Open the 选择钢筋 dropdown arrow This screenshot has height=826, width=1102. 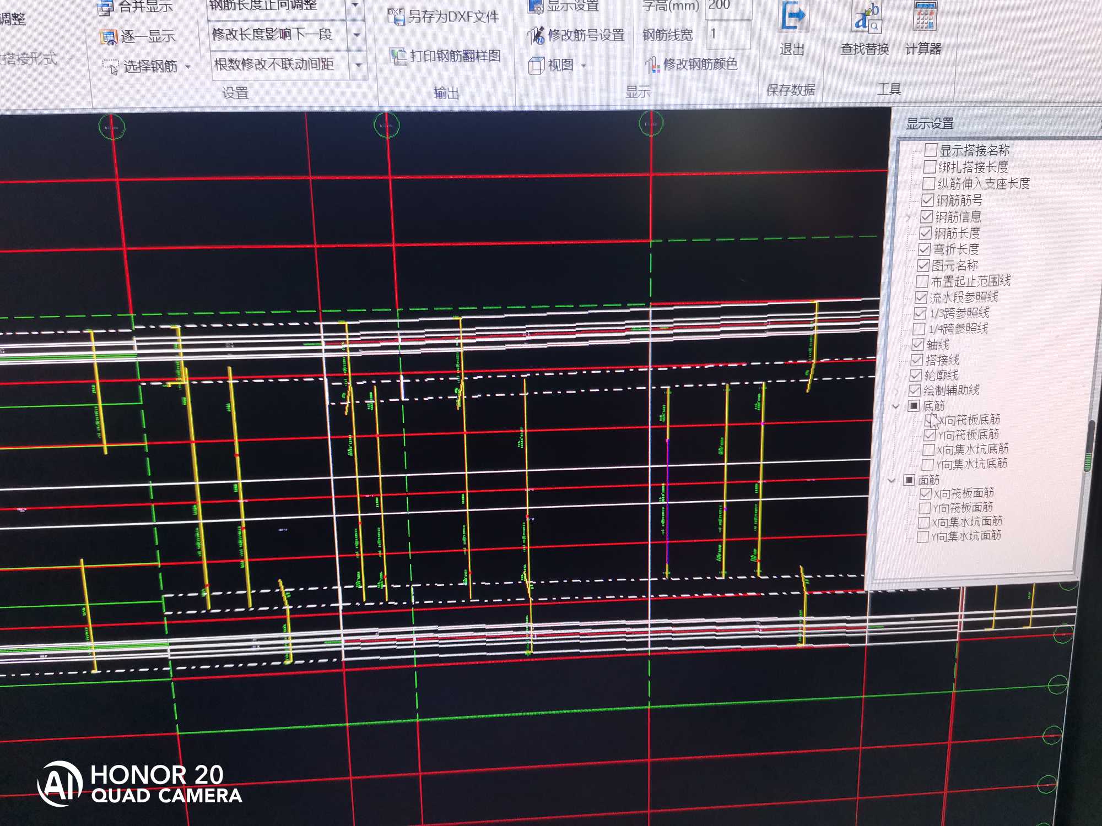(x=188, y=67)
